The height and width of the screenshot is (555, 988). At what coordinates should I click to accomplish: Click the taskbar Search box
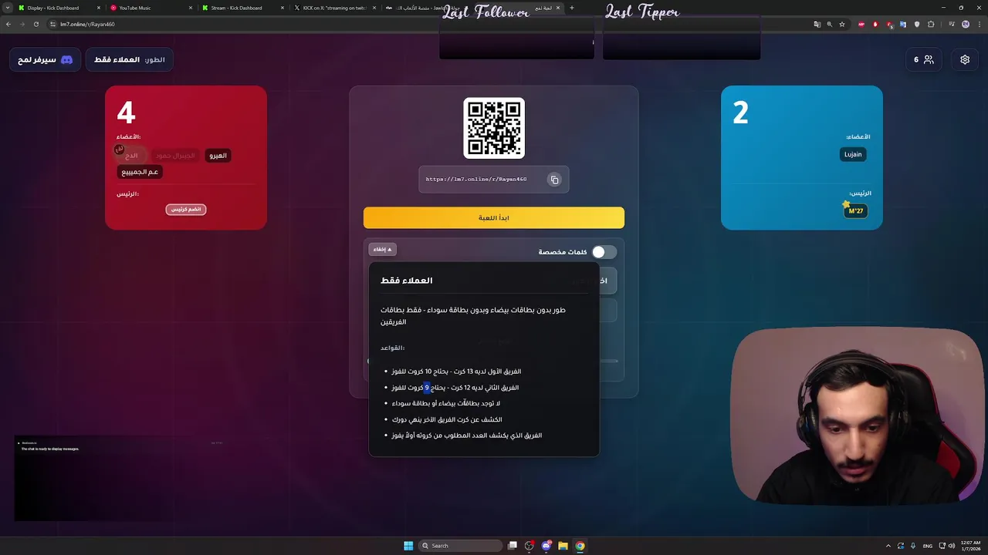pos(460,546)
